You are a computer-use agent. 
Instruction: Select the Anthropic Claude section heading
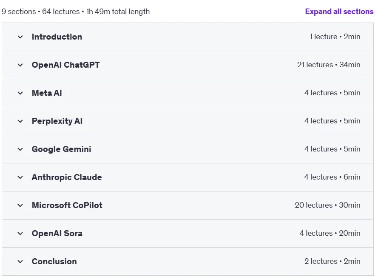[x=67, y=177]
